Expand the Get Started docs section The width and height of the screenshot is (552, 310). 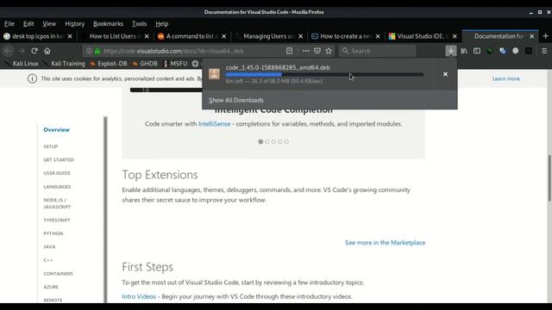point(59,160)
